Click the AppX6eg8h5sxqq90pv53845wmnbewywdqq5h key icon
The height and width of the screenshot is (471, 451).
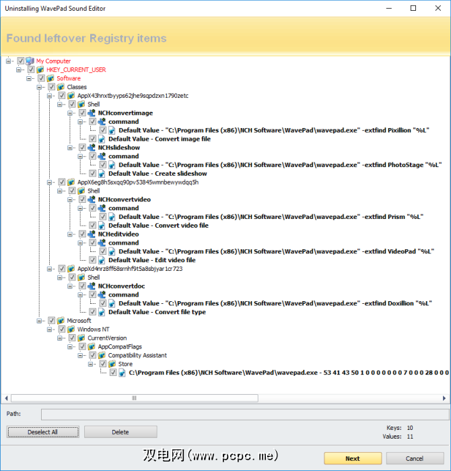(x=71, y=183)
